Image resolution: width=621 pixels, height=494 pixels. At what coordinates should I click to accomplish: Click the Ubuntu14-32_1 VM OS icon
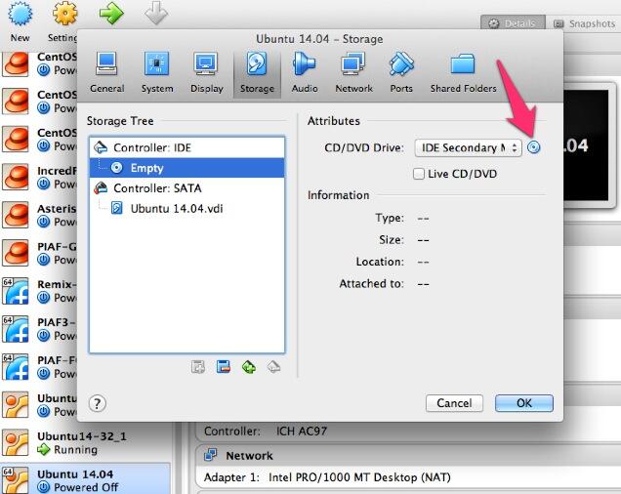click(x=16, y=442)
